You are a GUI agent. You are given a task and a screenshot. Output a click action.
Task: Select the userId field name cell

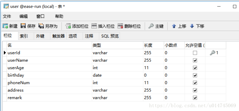point(49,53)
